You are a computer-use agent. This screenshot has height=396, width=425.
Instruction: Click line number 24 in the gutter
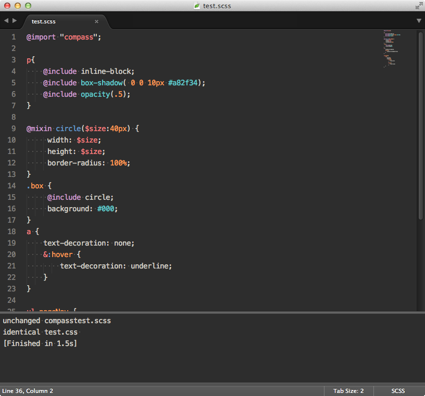click(11, 300)
